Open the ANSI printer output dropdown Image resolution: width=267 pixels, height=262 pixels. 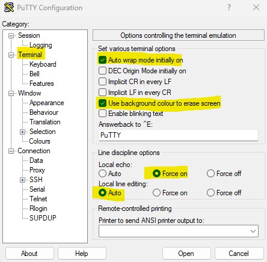(179, 231)
